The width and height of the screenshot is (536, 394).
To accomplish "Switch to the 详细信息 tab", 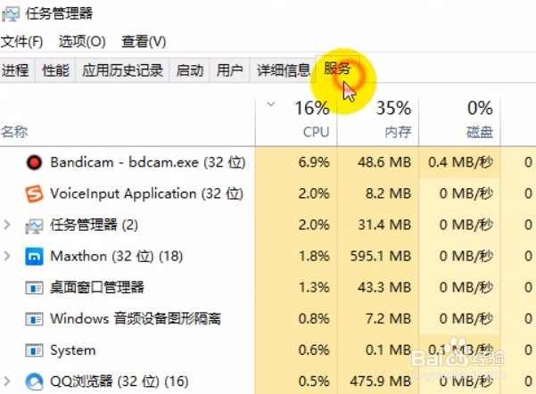I will [x=283, y=70].
